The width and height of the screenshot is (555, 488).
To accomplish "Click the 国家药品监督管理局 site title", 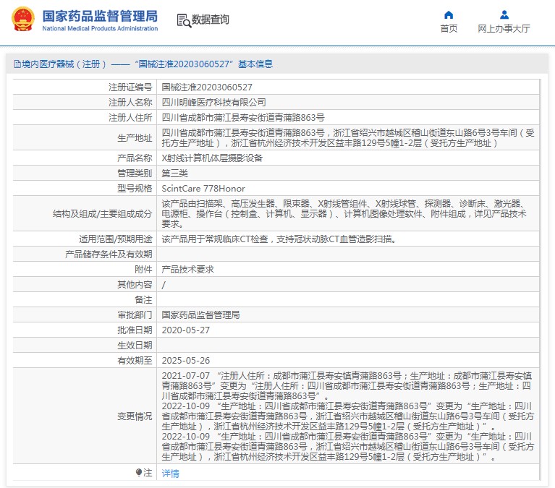I will coord(100,16).
